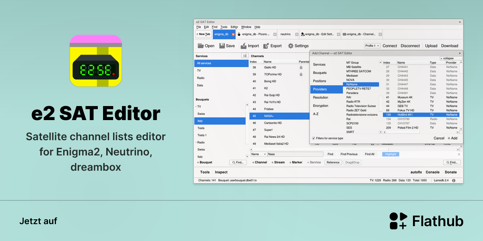Open the Profile 1 dropdown
The width and height of the screenshot is (483, 241).
pyautogui.click(x=372, y=46)
